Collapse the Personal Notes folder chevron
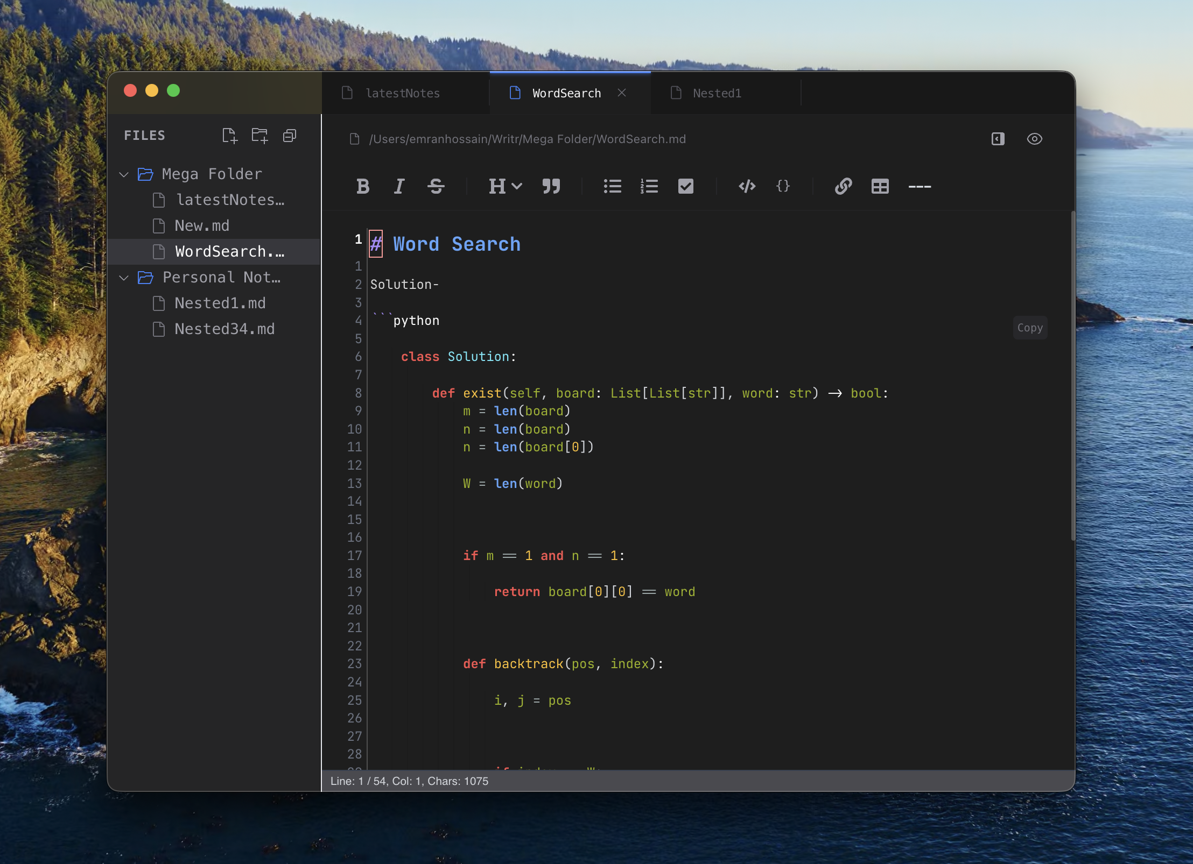 [x=124, y=278]
